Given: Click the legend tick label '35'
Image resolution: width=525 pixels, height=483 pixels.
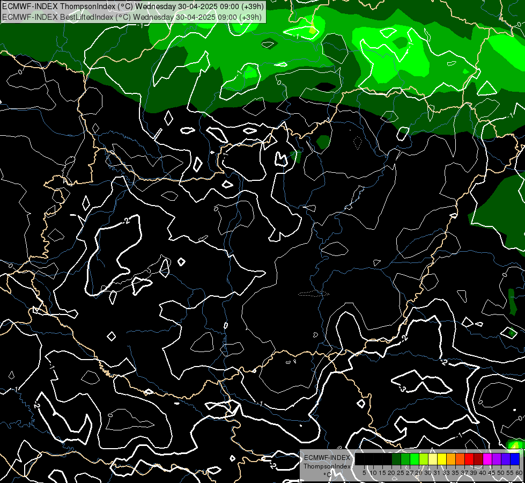Looking at the screenshot, I should 456,473.
